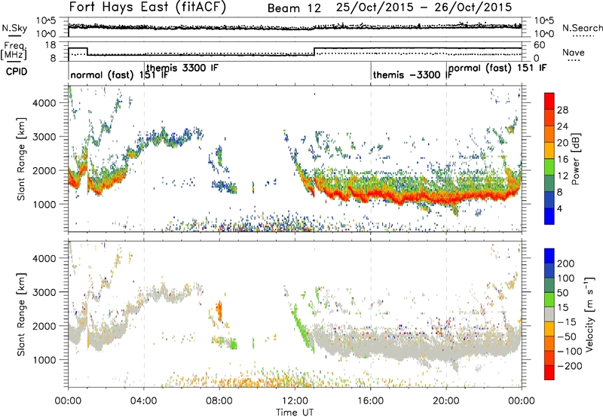Click the power panel 'Slant Range [km]' label

click(x=21, y=159)
